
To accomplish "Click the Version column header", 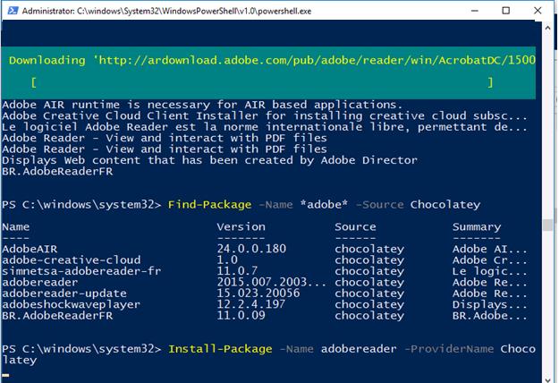I will coord(241,226).
